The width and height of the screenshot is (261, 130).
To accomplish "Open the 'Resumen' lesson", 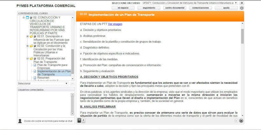I will point(43,78).
